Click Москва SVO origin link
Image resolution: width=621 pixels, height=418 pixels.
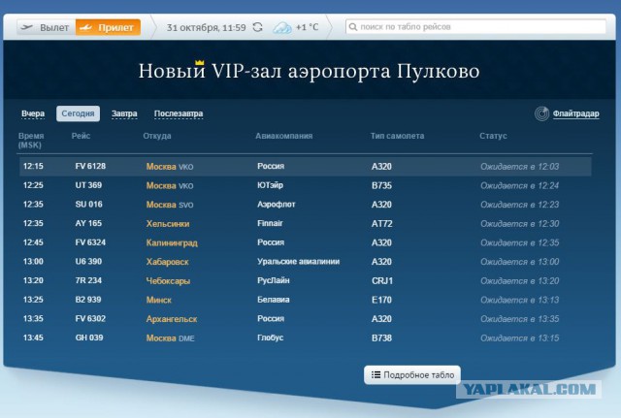point(170,205)
